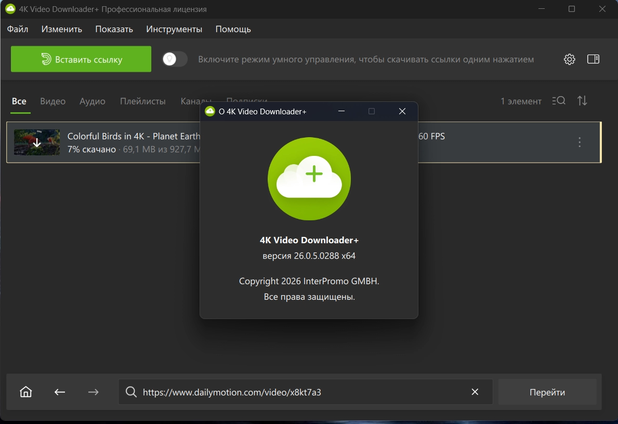Click the Вставить ссылку button
618x424 pixels.
coord(81,59)
